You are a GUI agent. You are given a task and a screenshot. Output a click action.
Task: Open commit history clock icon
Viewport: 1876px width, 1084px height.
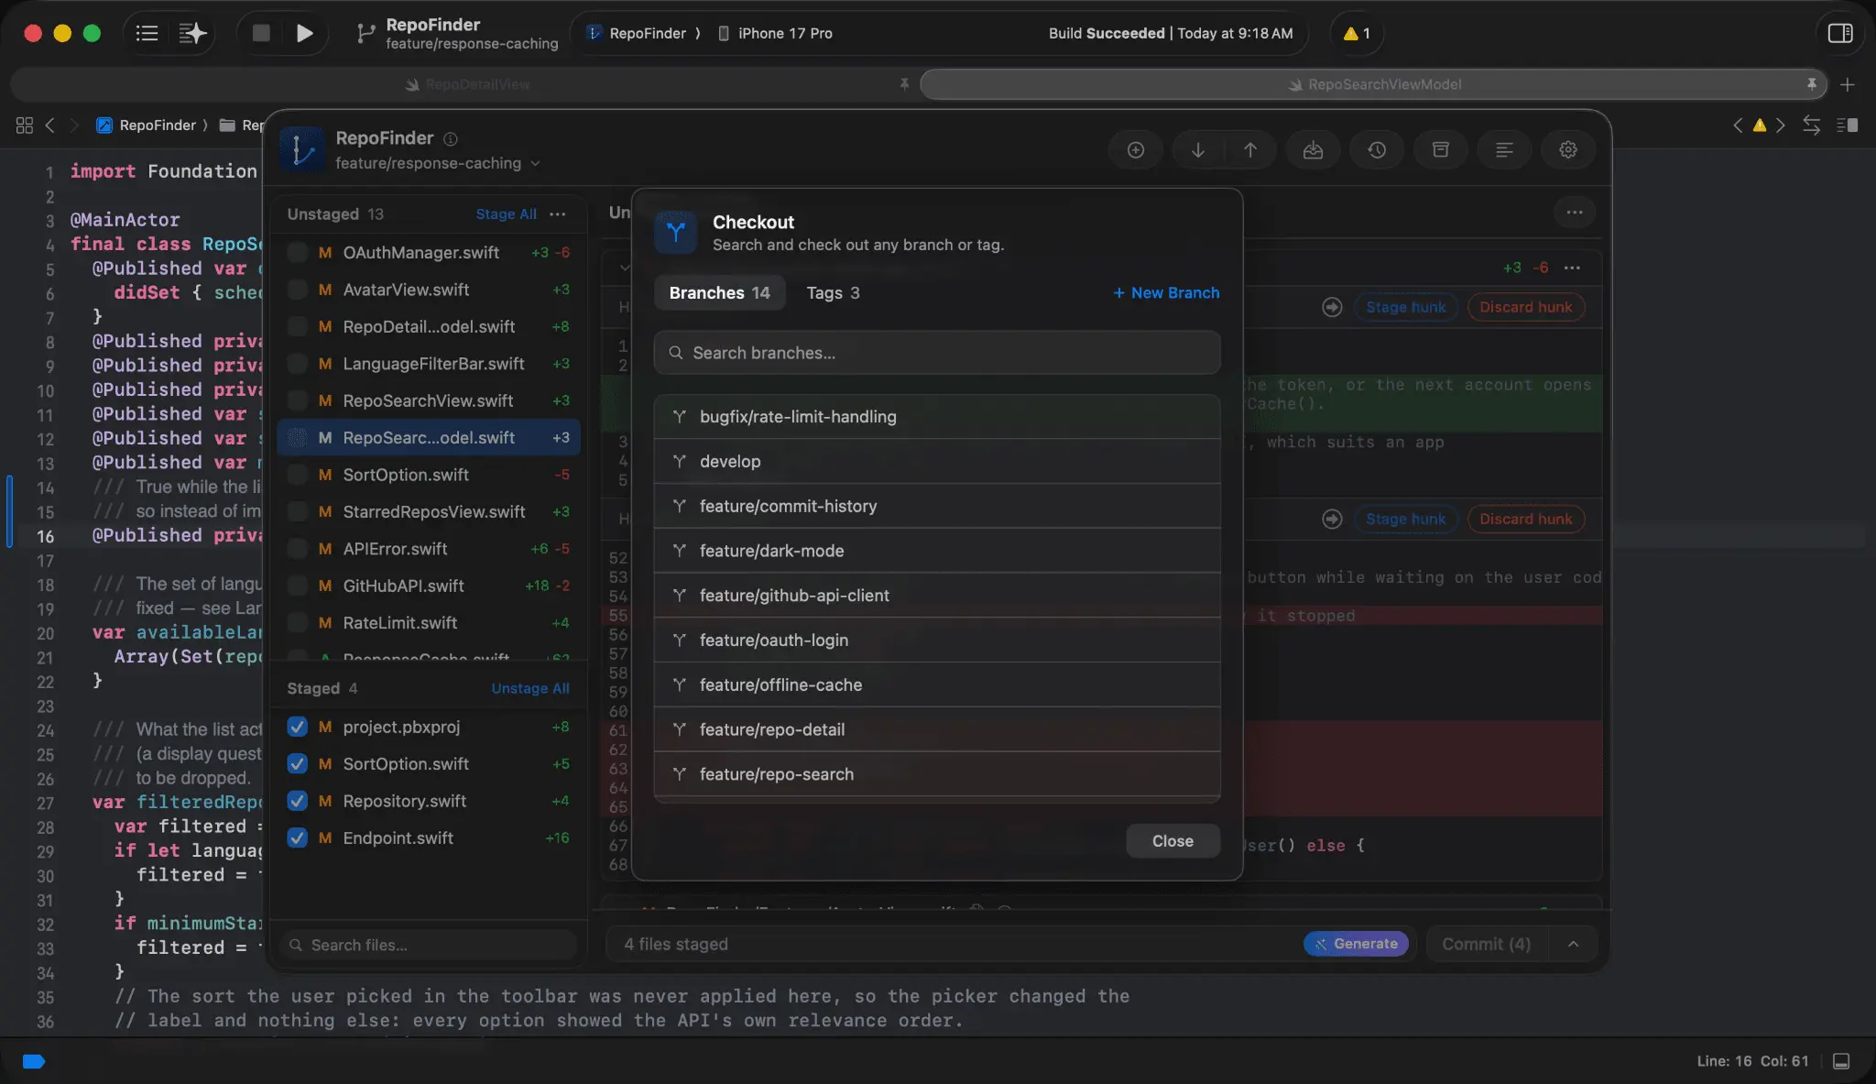[x=1377, y=149]
